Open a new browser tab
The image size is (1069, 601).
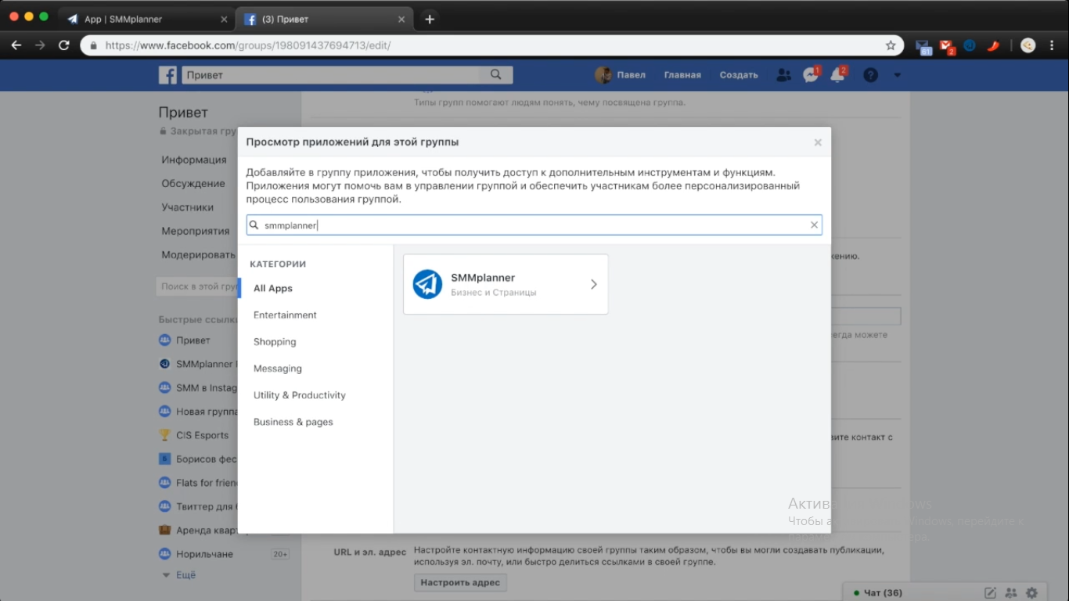coord(429,19)
